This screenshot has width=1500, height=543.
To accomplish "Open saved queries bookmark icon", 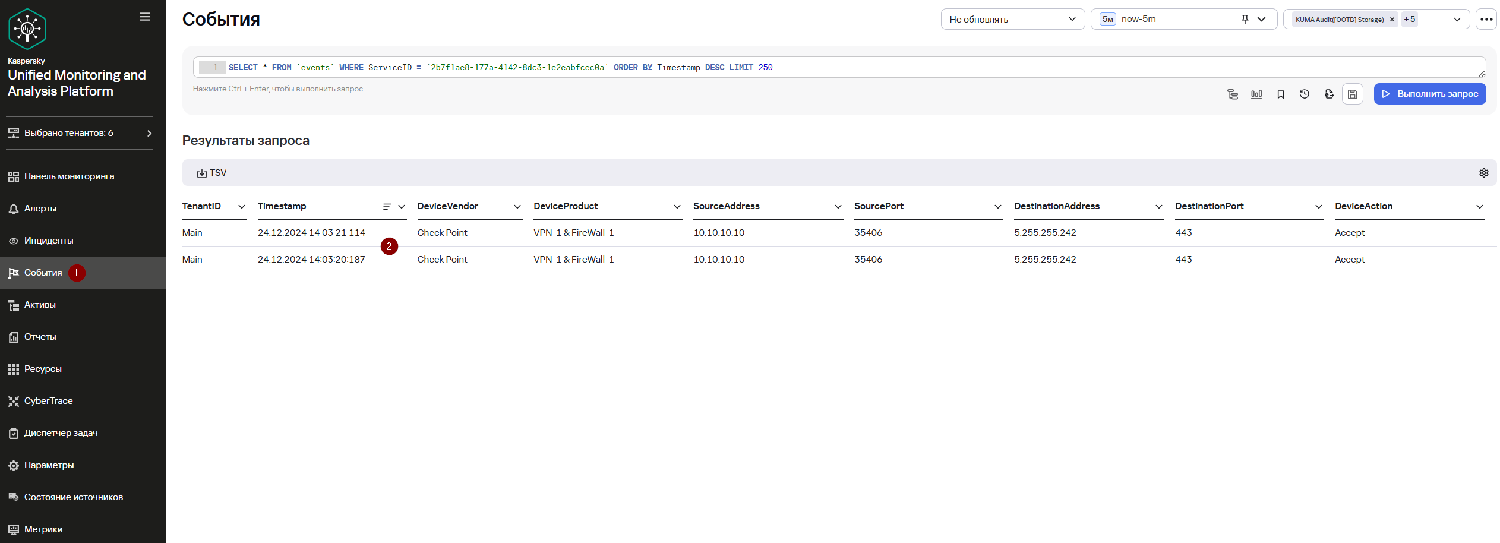I will [x=1281, y=94].
